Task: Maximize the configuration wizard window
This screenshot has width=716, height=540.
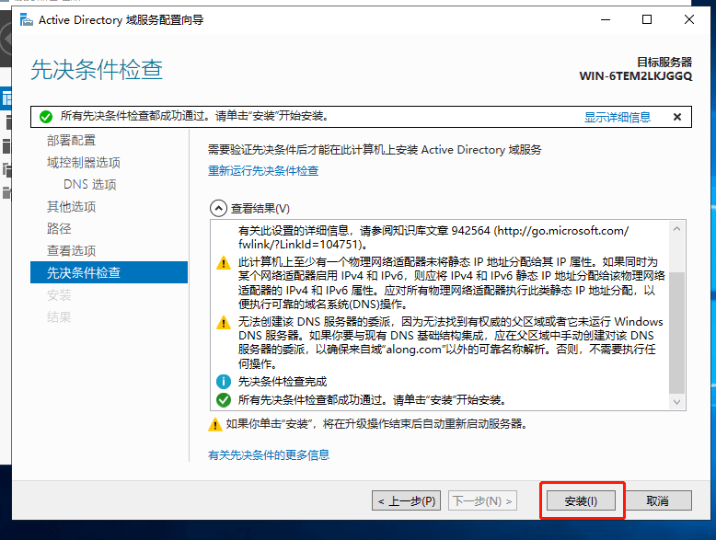Action: tap(647, 19)
